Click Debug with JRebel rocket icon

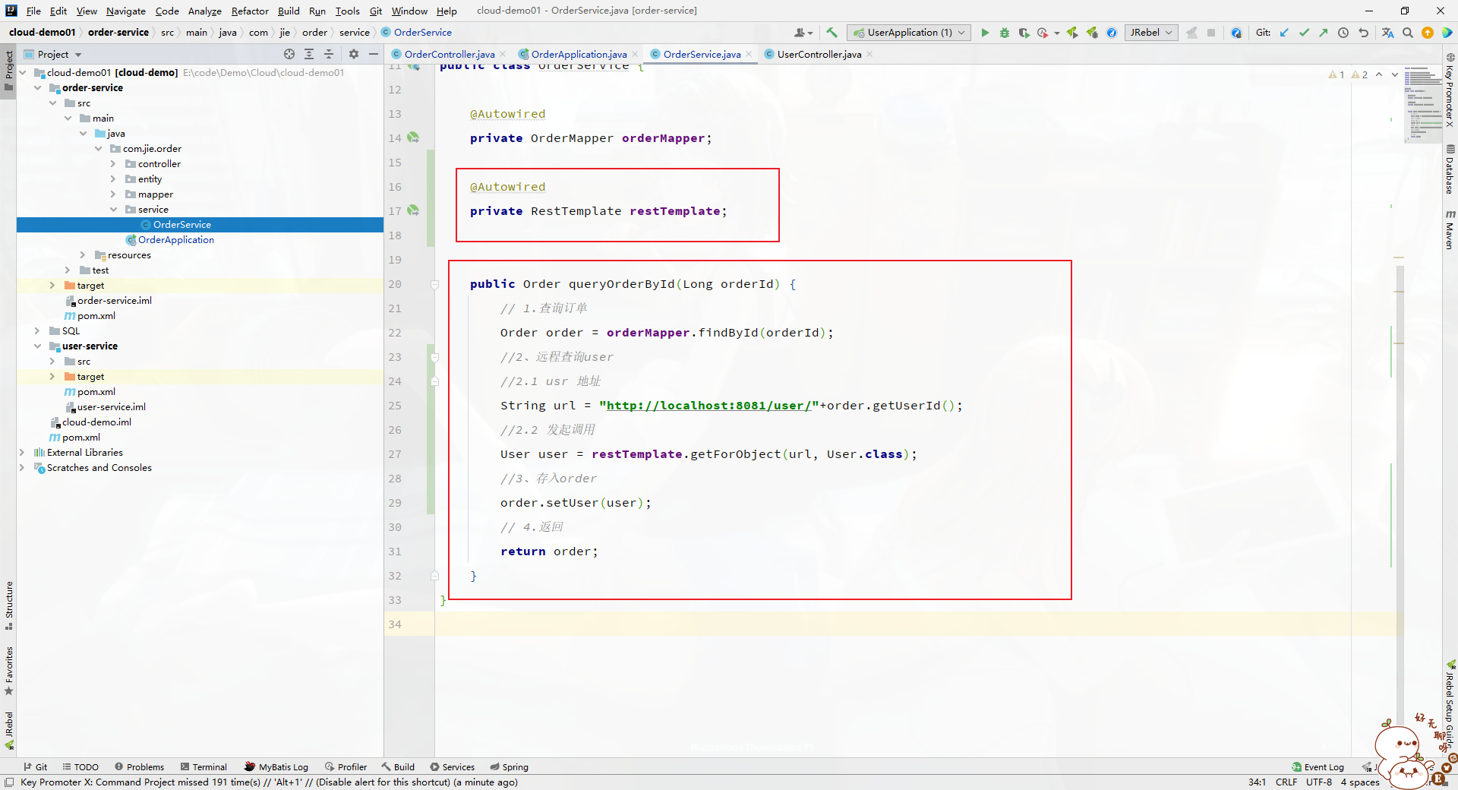point(1092,33)
